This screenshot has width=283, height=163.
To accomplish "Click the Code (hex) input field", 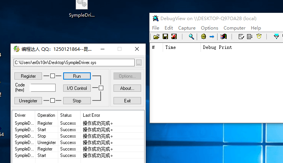I will click(x=43, y=88).
